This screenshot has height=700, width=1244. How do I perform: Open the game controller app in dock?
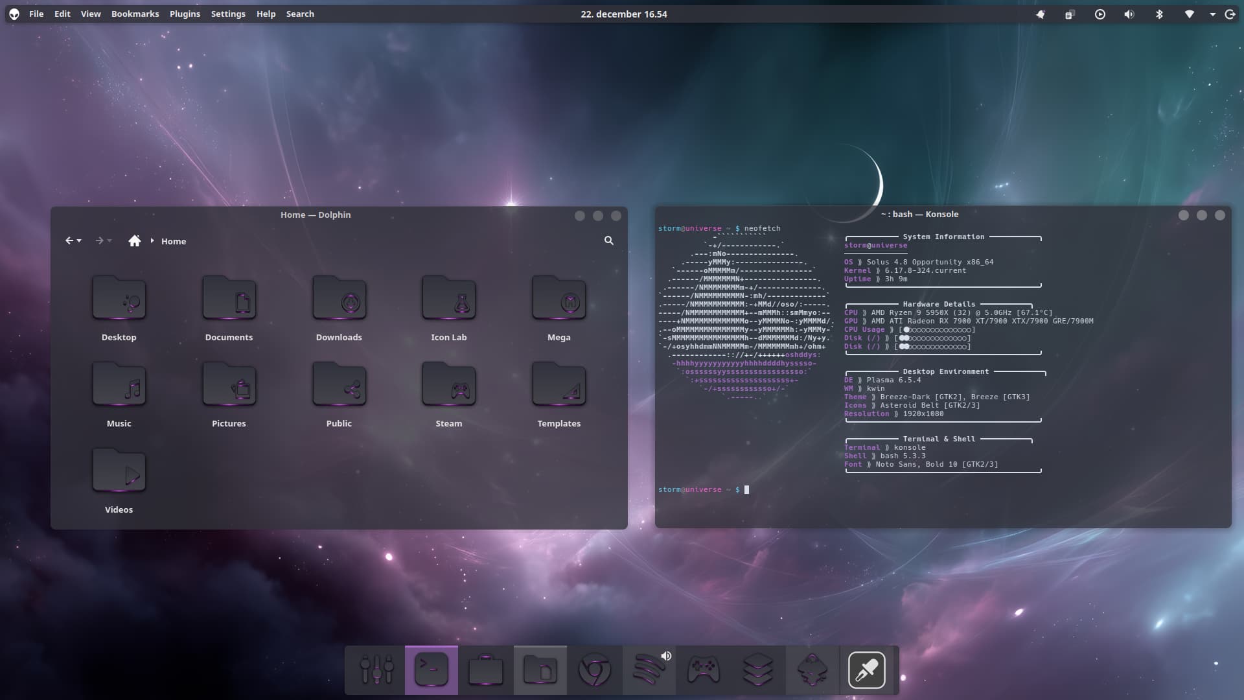703,670
